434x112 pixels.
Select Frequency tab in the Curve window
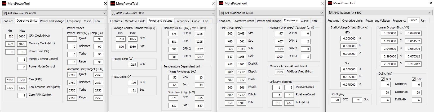[400, 21]
